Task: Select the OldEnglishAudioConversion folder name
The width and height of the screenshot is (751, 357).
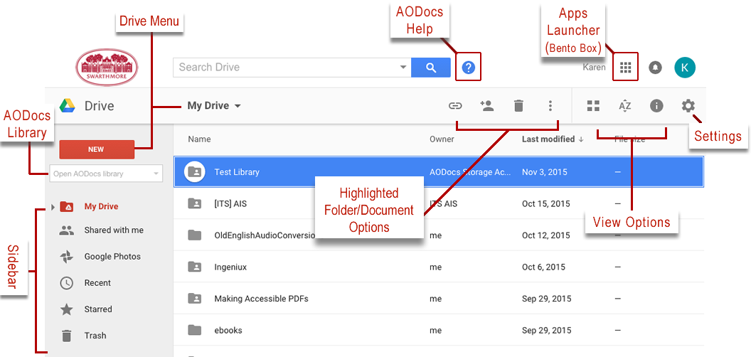Action: click(x=265, y=235)
